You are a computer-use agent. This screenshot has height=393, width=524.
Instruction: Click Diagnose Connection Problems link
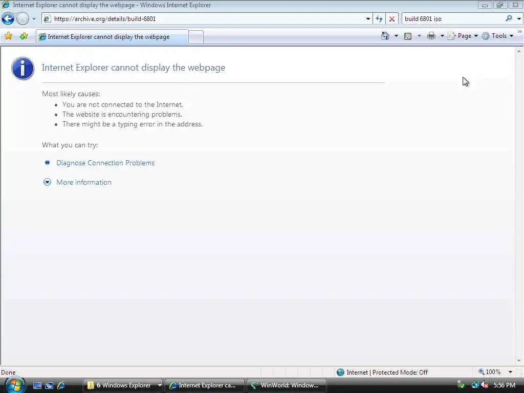[105, 163]
